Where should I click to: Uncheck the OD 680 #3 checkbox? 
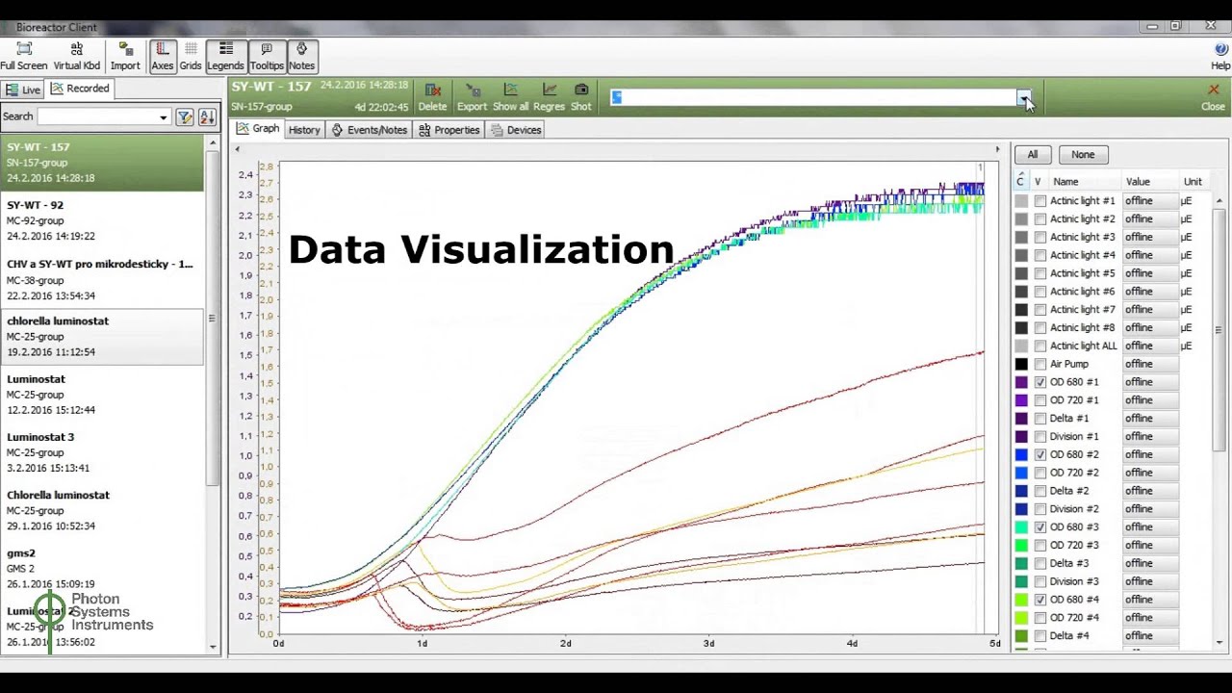pyautogui.click(x=1040, y=526)
